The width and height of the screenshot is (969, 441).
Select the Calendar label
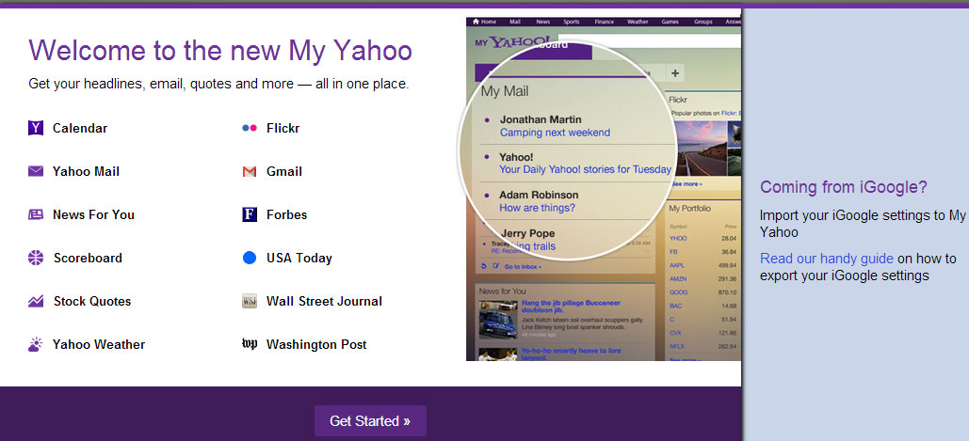coord(80,128)
